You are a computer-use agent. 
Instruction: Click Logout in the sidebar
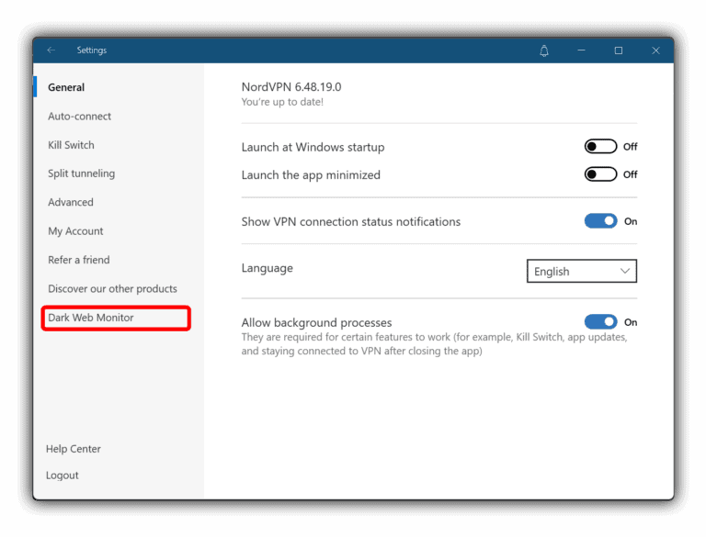tap(63, 475)
